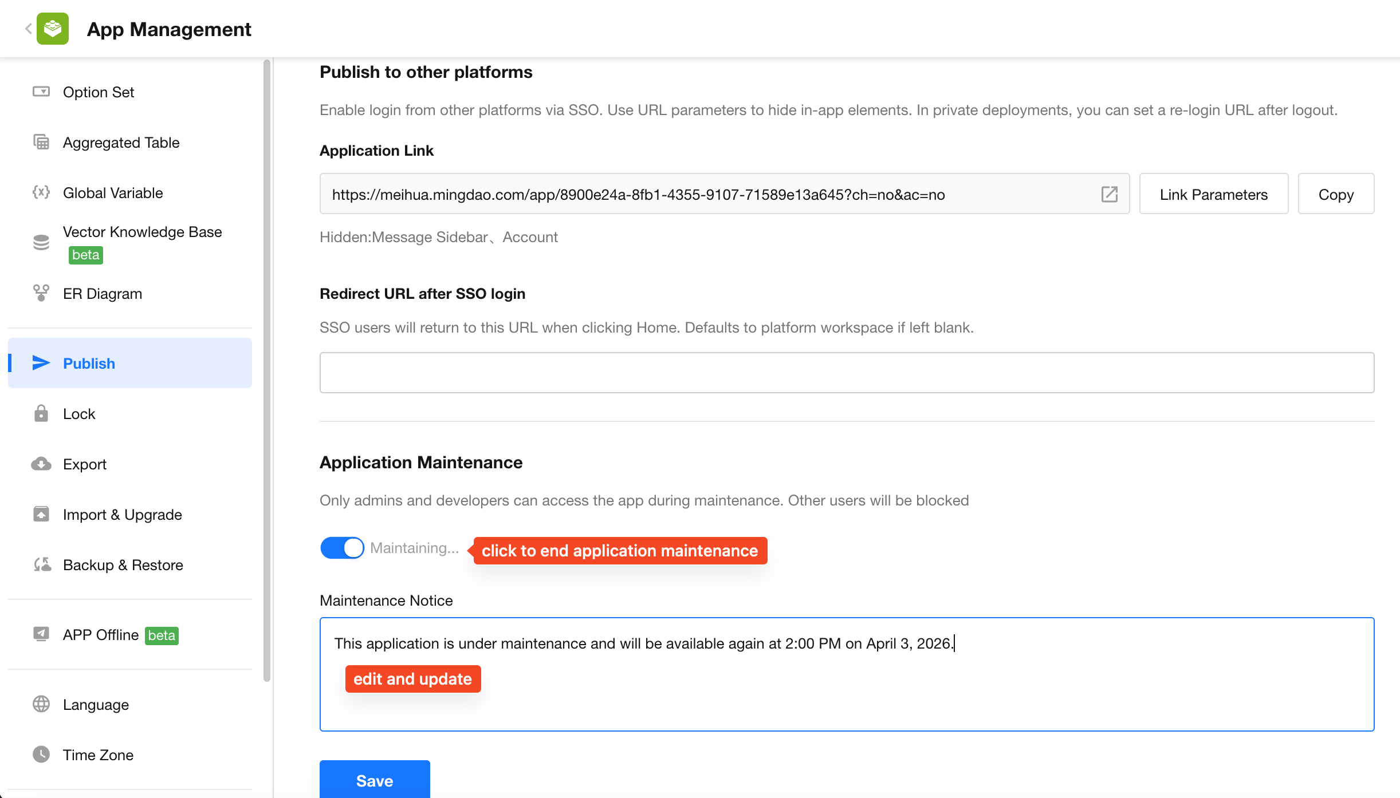The width and height of the screenshot is (1400, 798).
Task: Select Publish in the sidebar
Action: click(x=89, y=363)
